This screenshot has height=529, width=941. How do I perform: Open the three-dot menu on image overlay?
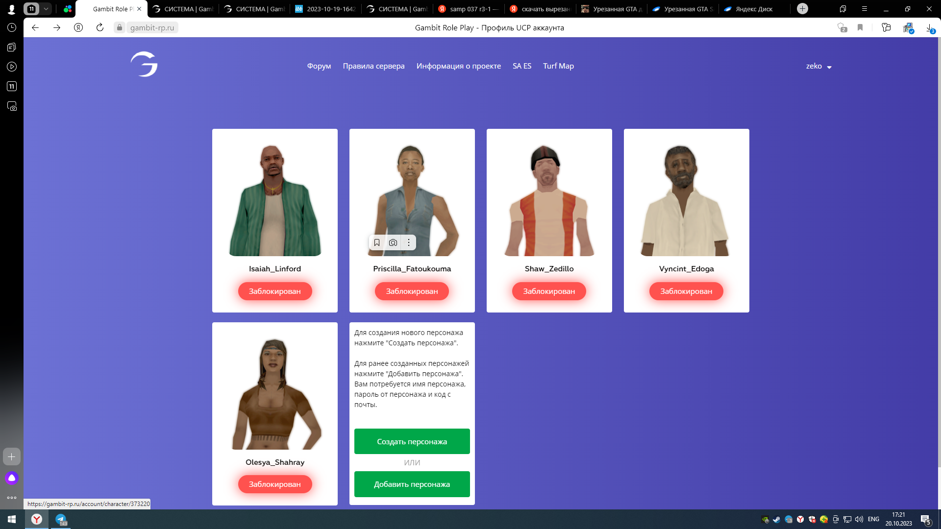409,242
